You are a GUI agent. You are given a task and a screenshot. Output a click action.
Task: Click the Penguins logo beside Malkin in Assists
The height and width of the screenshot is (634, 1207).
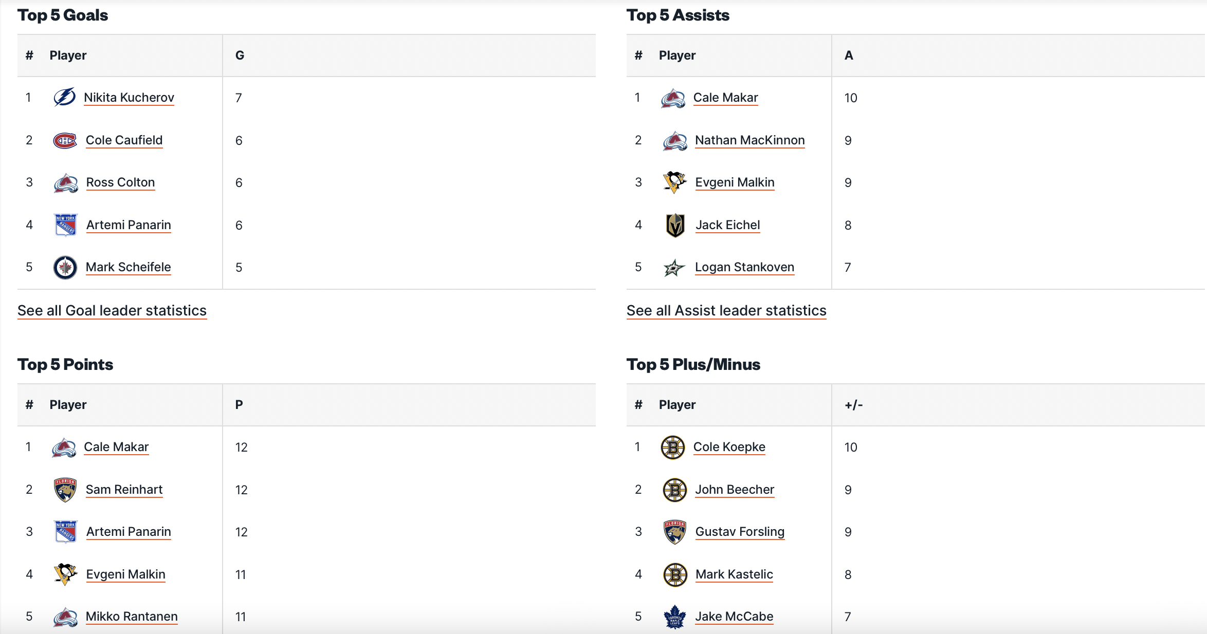point(674,182)
